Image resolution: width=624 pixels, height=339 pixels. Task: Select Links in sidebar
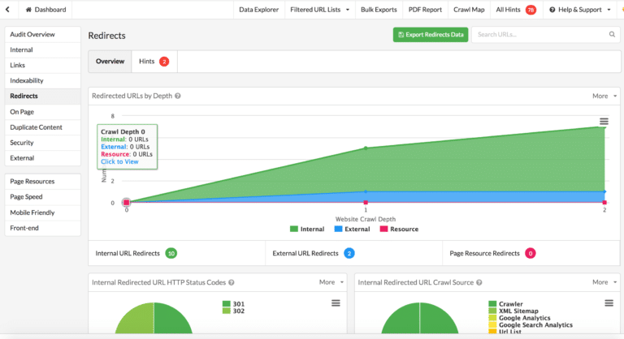(42, 65)
